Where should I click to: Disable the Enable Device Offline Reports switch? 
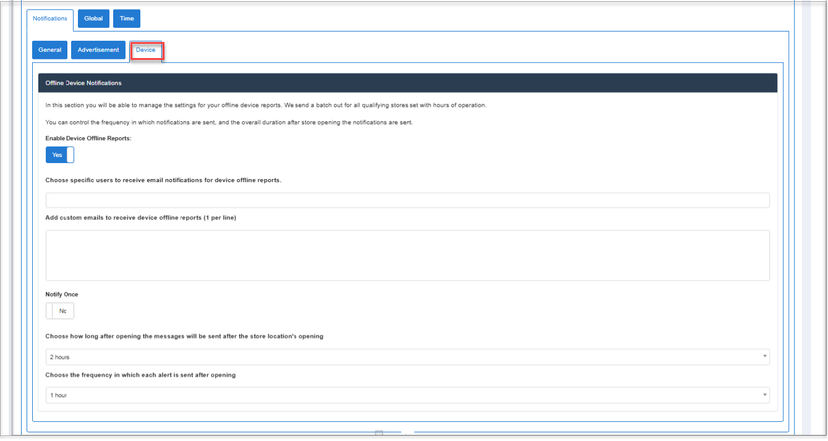pos(59,155)
